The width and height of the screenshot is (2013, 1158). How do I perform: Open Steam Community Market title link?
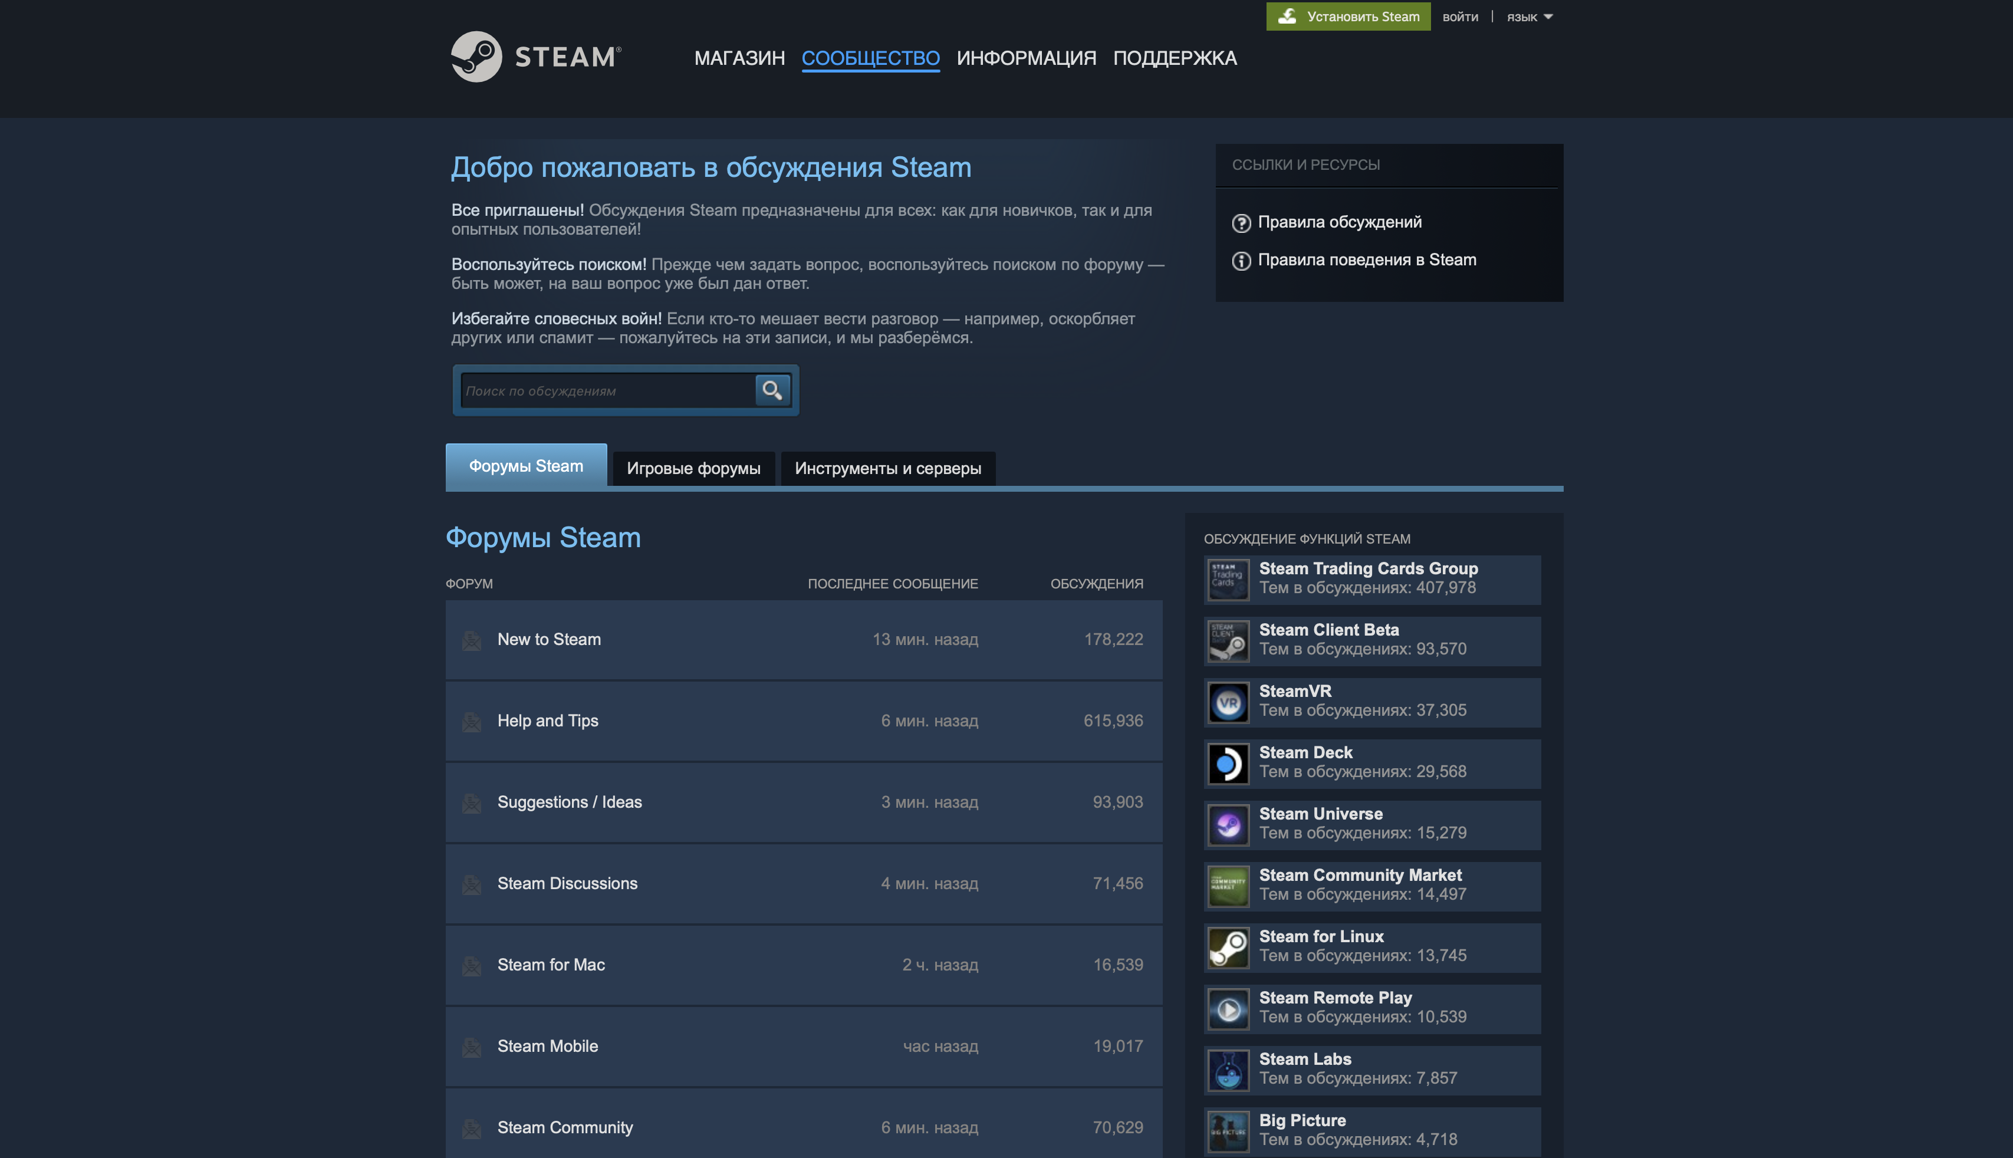(1360, 875)
